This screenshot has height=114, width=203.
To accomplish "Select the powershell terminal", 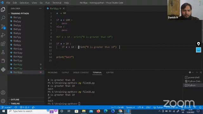I will pos(193,77).
